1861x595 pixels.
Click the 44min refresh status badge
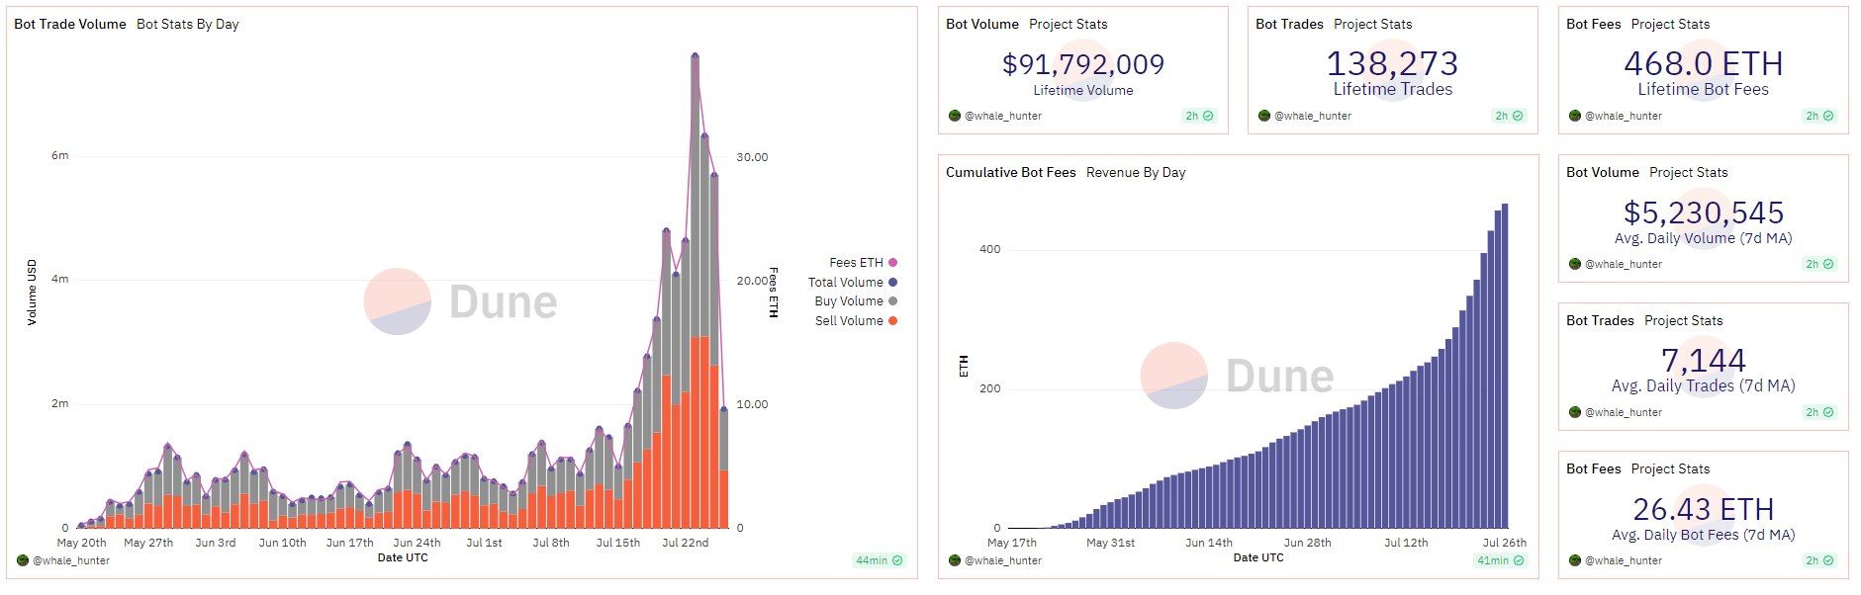(879, 560)
